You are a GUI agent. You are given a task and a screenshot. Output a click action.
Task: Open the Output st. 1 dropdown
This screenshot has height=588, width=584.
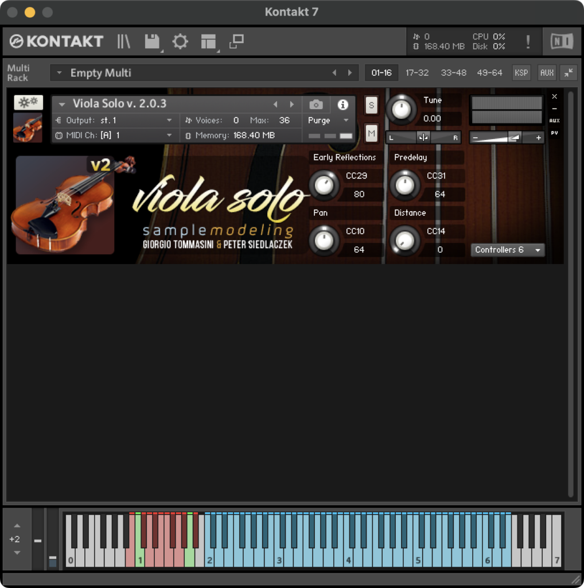coord(169,121)
